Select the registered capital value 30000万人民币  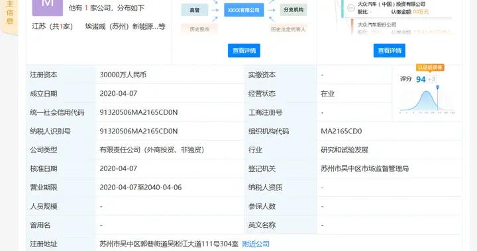(123, 75)
